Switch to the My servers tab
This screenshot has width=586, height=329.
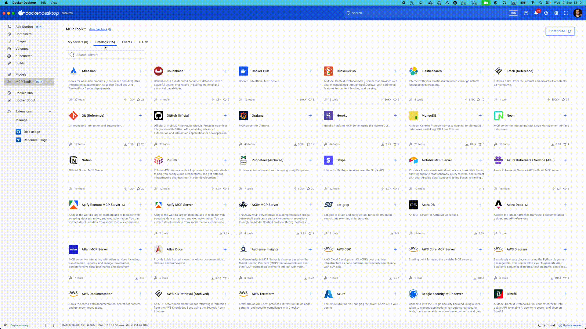pos(78,42)
